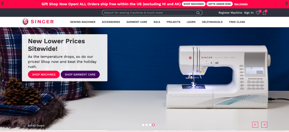The image size is (289, 132).
Task: Select the second carousel dot
Action: tap(146, 125)
